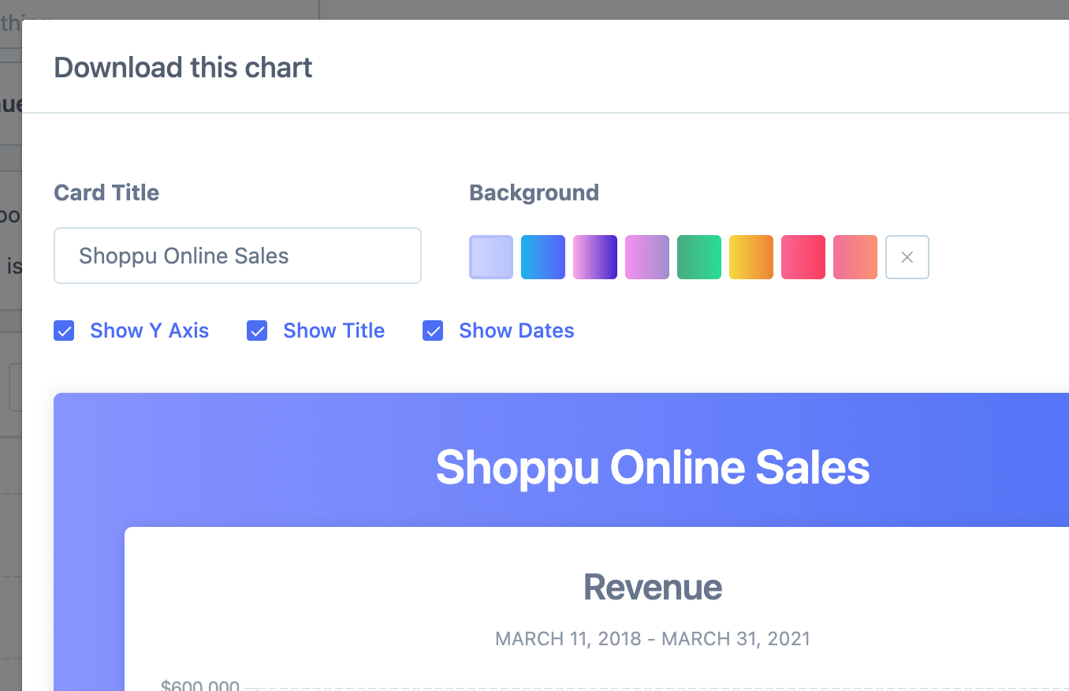Select the light lavender background swatch
1069x691 pixels.
coord(490,256)
